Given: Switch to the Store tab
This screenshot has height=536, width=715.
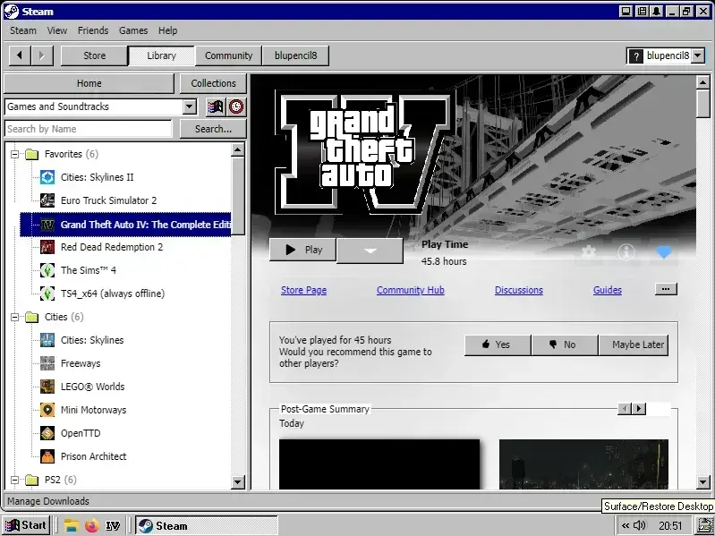Looking at the screenshot, I should [94, 55].
